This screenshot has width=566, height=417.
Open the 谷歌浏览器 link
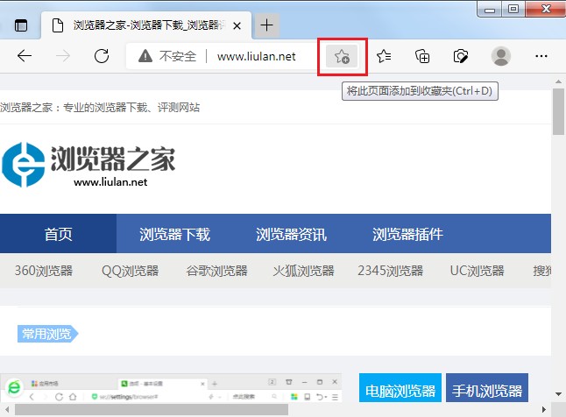217,271
